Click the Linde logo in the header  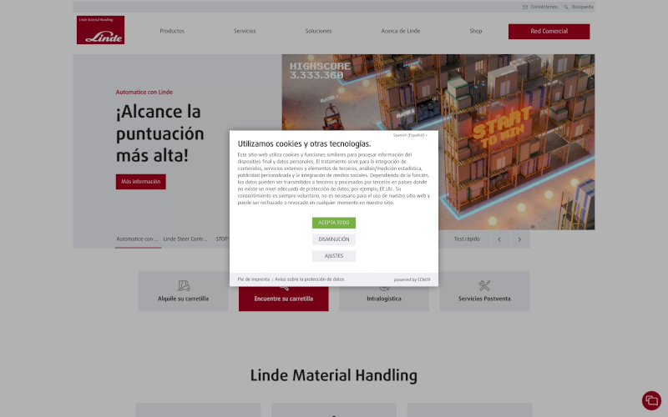point(100,30)
